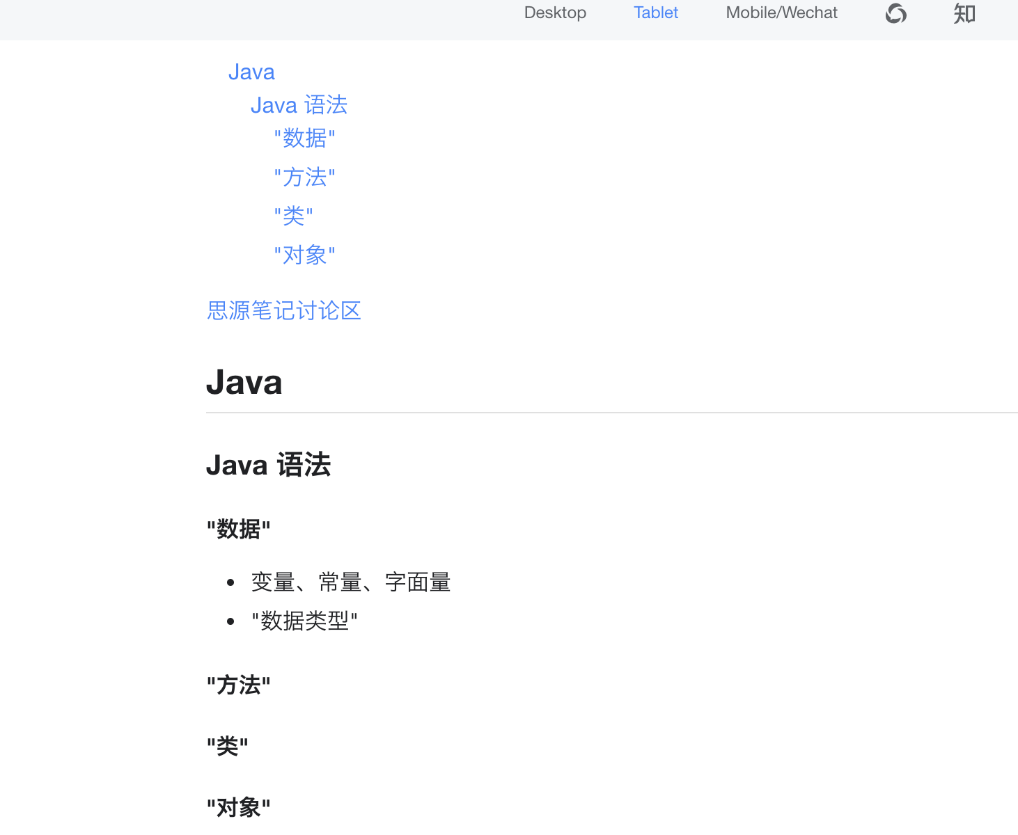The height and width of the screenshot is (835, 1018).
Task: Switch to Desktop view mode
Action: (x=555, y=13)
